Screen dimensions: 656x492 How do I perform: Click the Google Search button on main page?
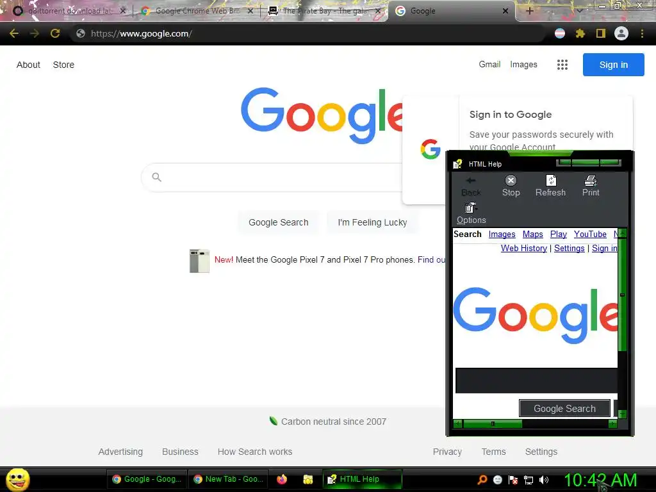tap(278, 222)
